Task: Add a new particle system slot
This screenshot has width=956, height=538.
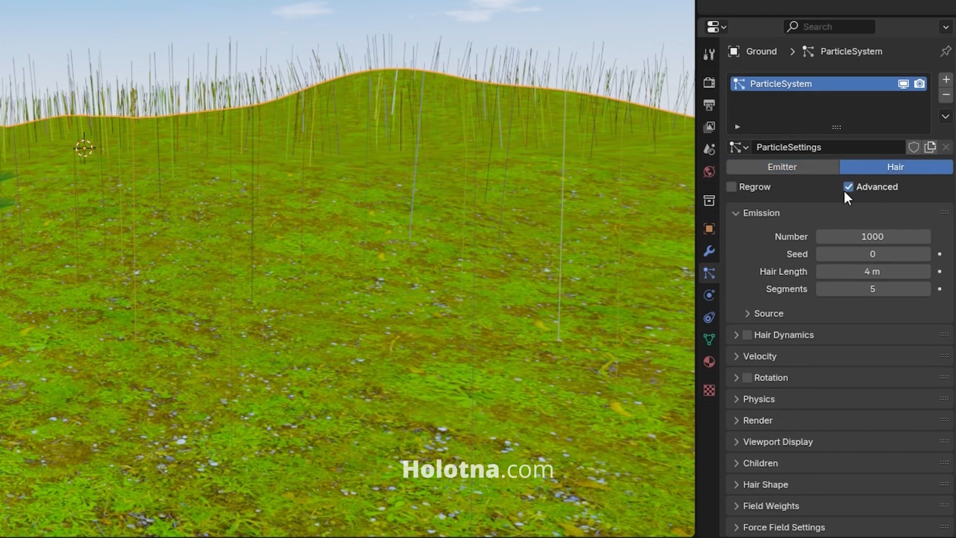Action: 946,79
